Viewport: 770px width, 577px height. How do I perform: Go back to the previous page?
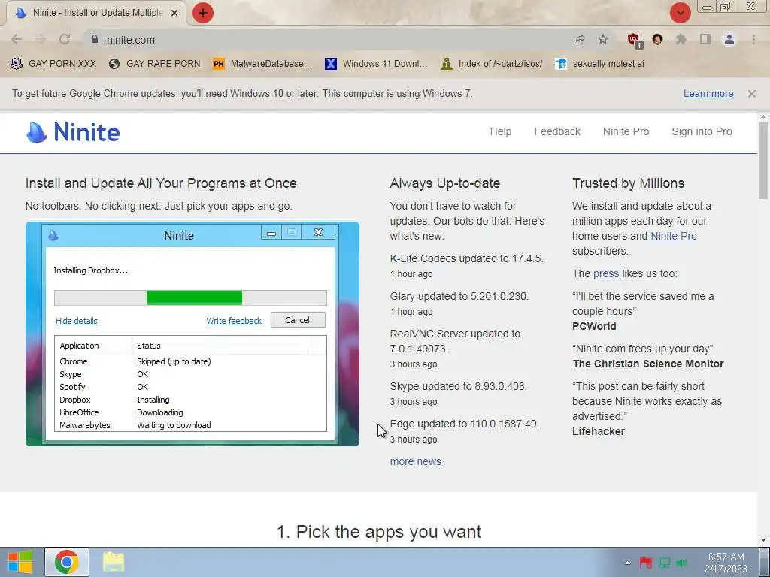pyautogui.click(x=17, y=39)
